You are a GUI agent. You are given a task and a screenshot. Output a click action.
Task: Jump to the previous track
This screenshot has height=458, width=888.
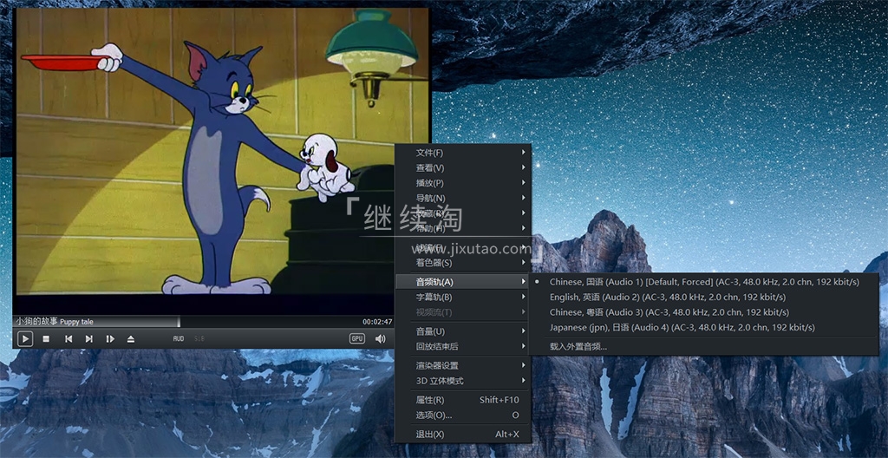[x=69, y=338]
